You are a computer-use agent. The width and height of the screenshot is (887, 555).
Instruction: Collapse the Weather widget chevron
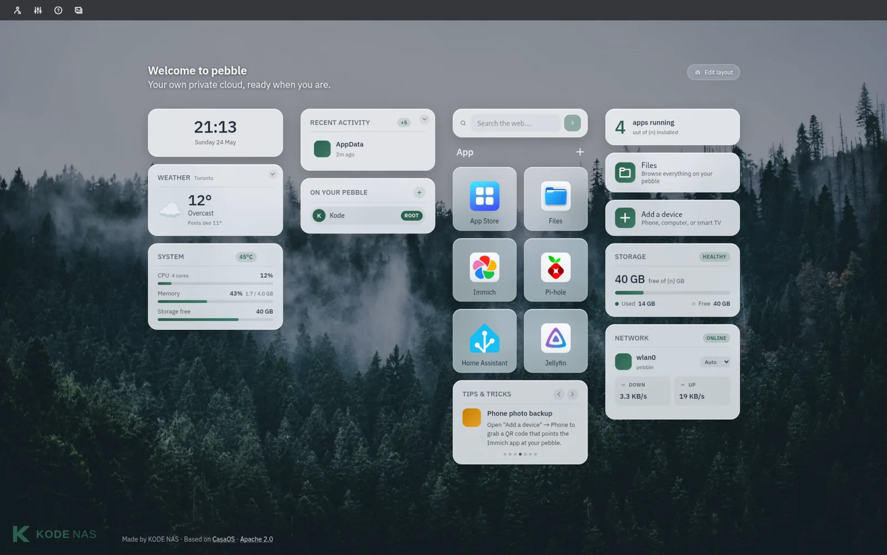[x=272, y=174]
